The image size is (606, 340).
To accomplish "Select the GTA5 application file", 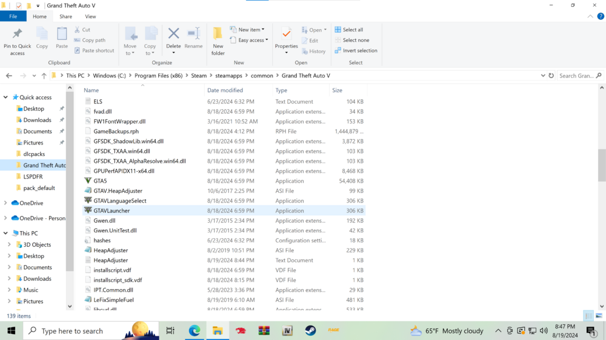I will coord(224,181).
